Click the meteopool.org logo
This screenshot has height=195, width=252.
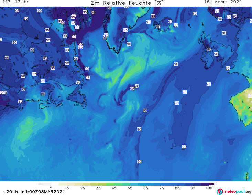point(234,192)
